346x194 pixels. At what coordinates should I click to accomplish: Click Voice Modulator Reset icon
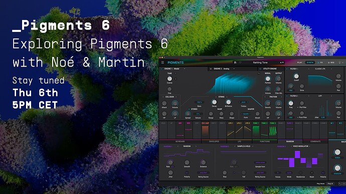(x=311, y=173)
